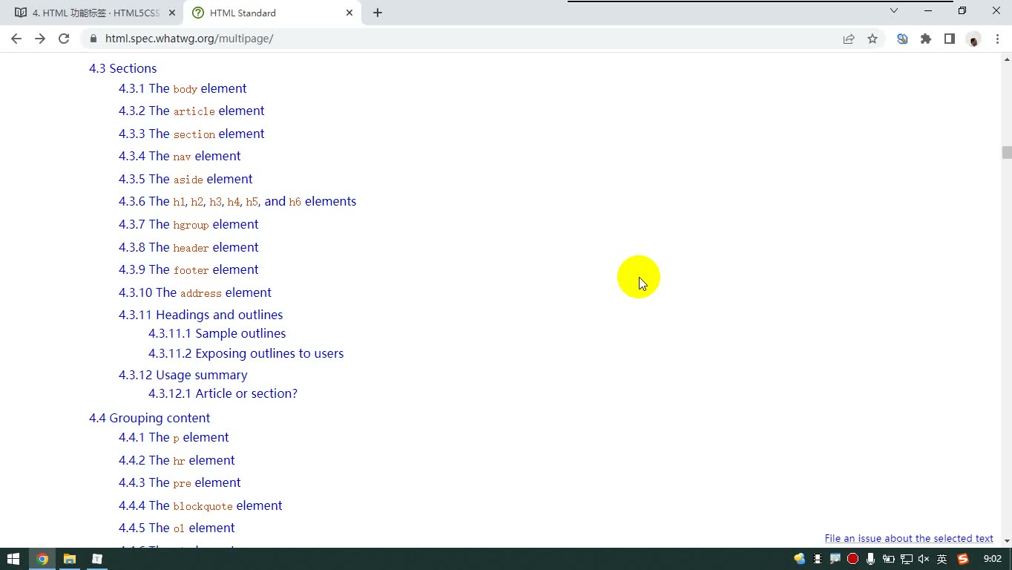
Task: Open the Windows Start menu
Action: (x=13, y=559)
